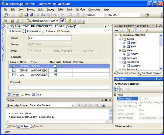Check the Primary box for LOC row
The width and height of the screenshot is (164, 135).
pos(14,75)
